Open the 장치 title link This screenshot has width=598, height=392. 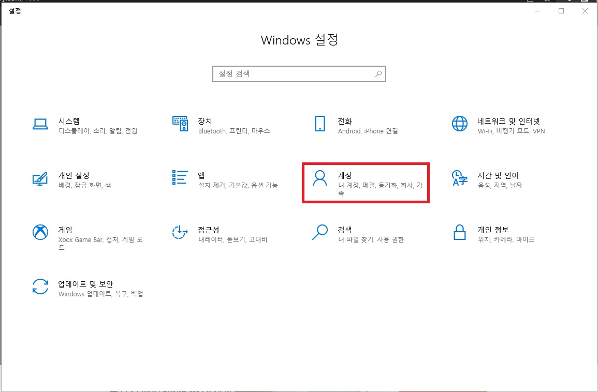205,121
